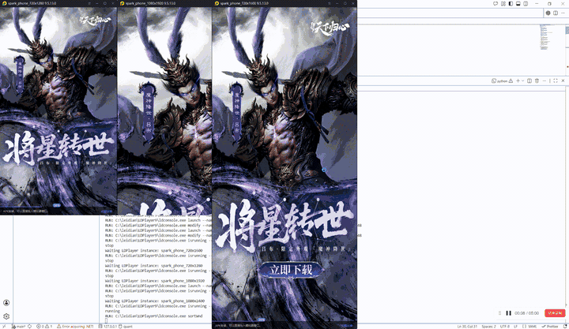Image resolution: width=569 pixels, height=329 pixels.
Task: Click the drag handle of recording toolbar
Action: (x=500, y=313)
